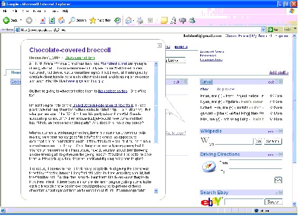This screenshot has height=217, width=300.
Task: Click the eBay logo
Action: [211, 201]
